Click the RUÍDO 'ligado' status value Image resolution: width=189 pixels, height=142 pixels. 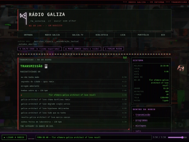(165, 101)
